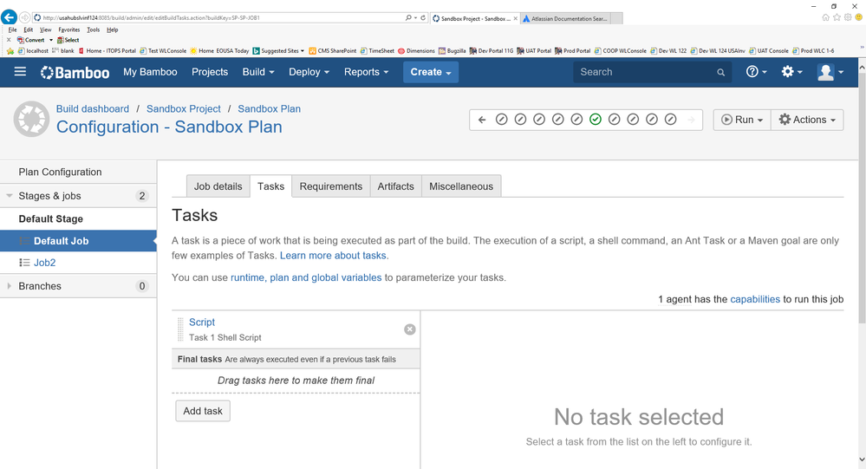Open the Run dropdown button
866x469 pixels.
tap(742, 120)
